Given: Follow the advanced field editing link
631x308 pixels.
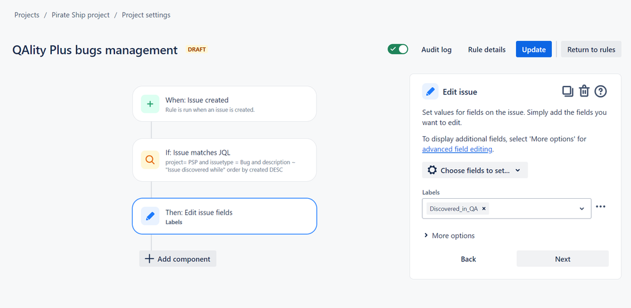Looking at the screenshot, I should point(457,149).
